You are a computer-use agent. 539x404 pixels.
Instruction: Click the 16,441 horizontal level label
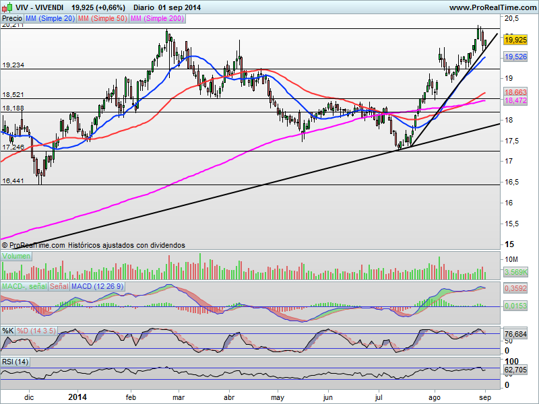click(13, 181)
